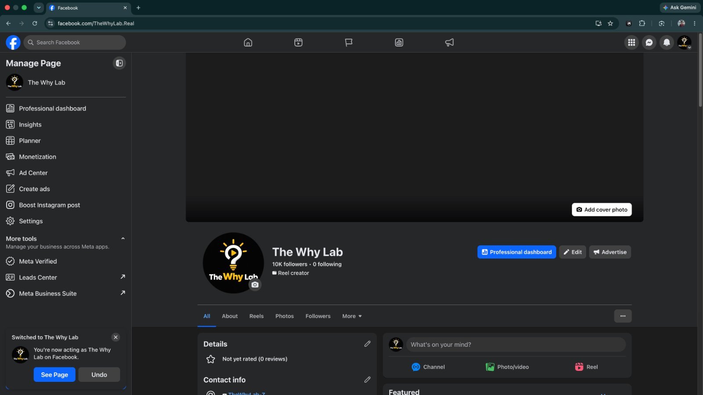This screenshot has height=395, width=703.
Task: Open the Ad Center megaphone icon in top navigation
Action: coord(449,43)
